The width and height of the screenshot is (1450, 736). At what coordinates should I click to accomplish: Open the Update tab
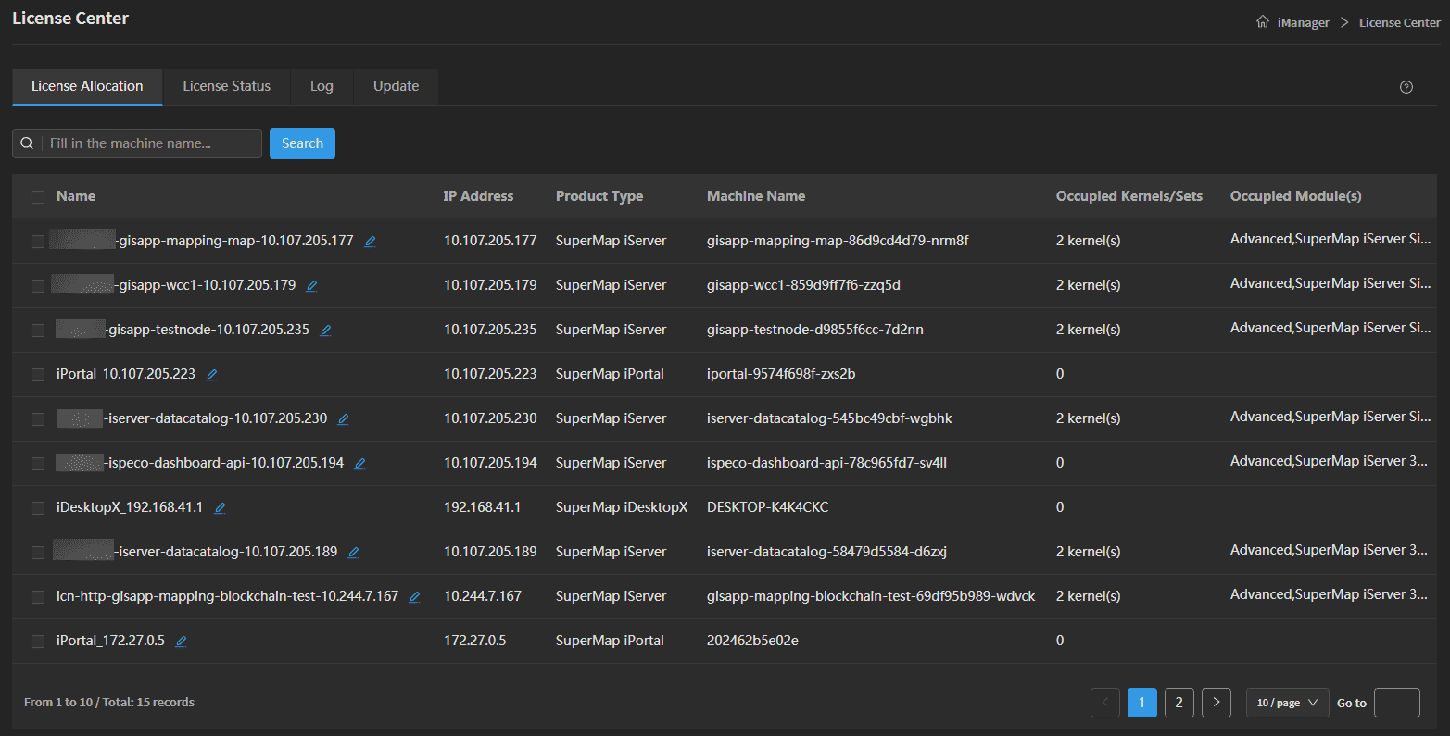[x=396, y=86]
